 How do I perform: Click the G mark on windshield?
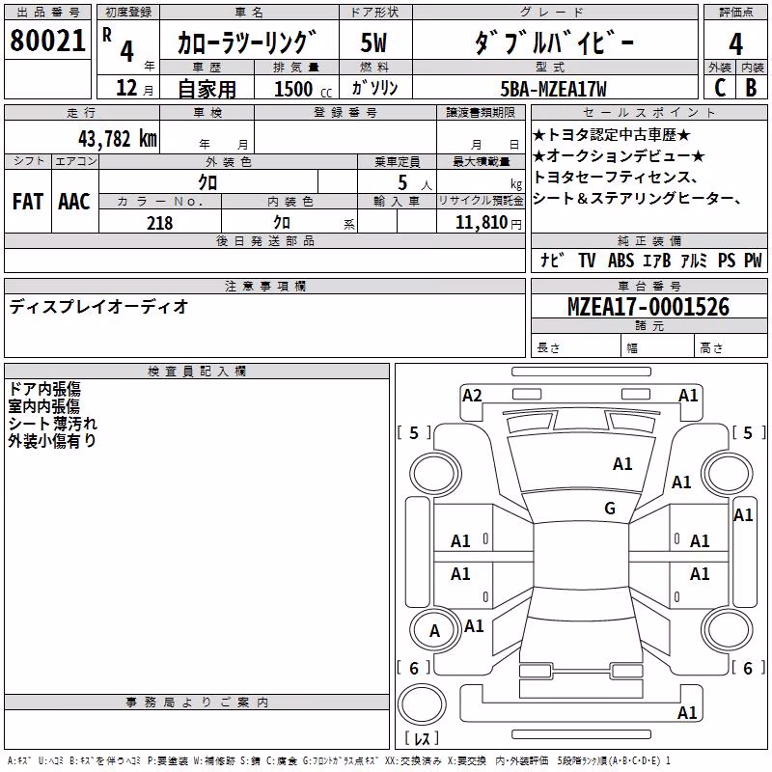click(x=610, y=508)
